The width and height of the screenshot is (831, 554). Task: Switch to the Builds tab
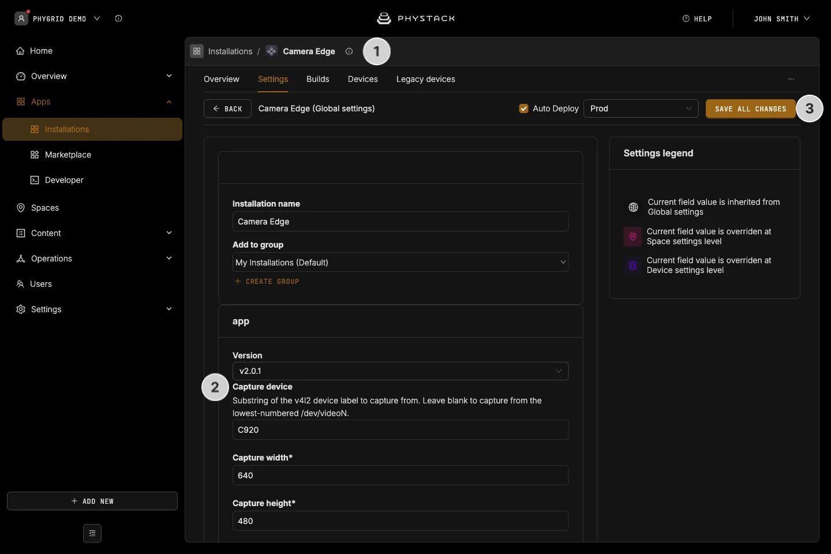[318, 79]
